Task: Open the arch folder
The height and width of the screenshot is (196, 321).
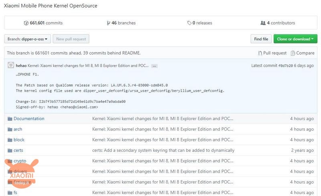Action: pos(18,129)
